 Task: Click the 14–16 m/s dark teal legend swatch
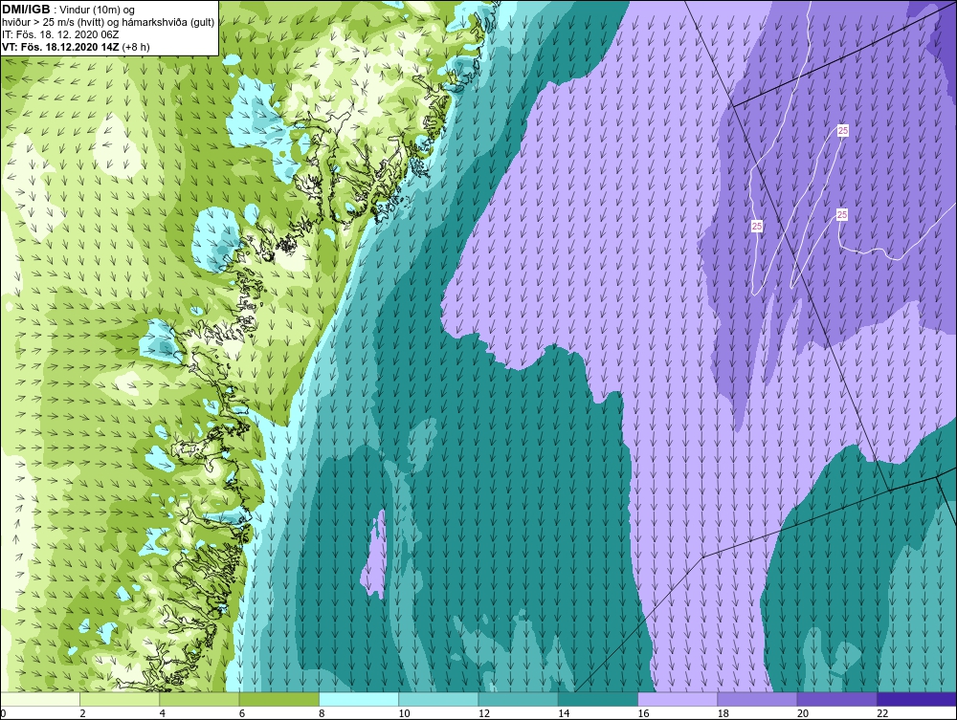[598, 699]
